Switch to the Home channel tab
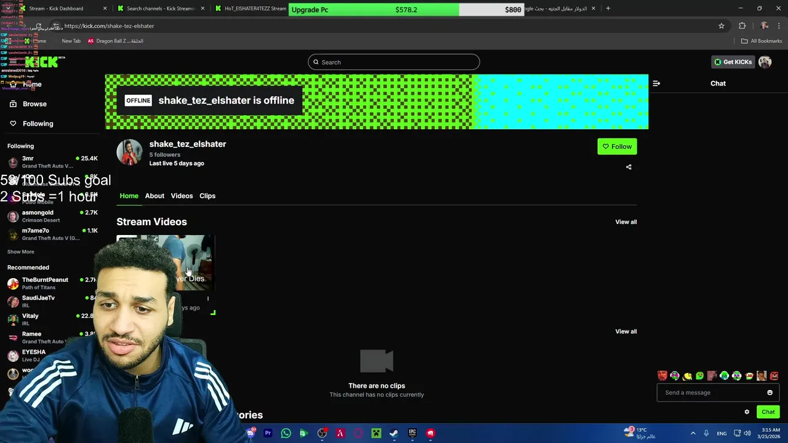This screenshot has width=788, height=443. click(129, 196)
